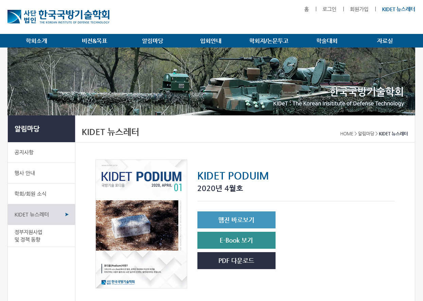423x301 pixels.
Task: Open the 자료실 menu
Action: click(385, 41)
